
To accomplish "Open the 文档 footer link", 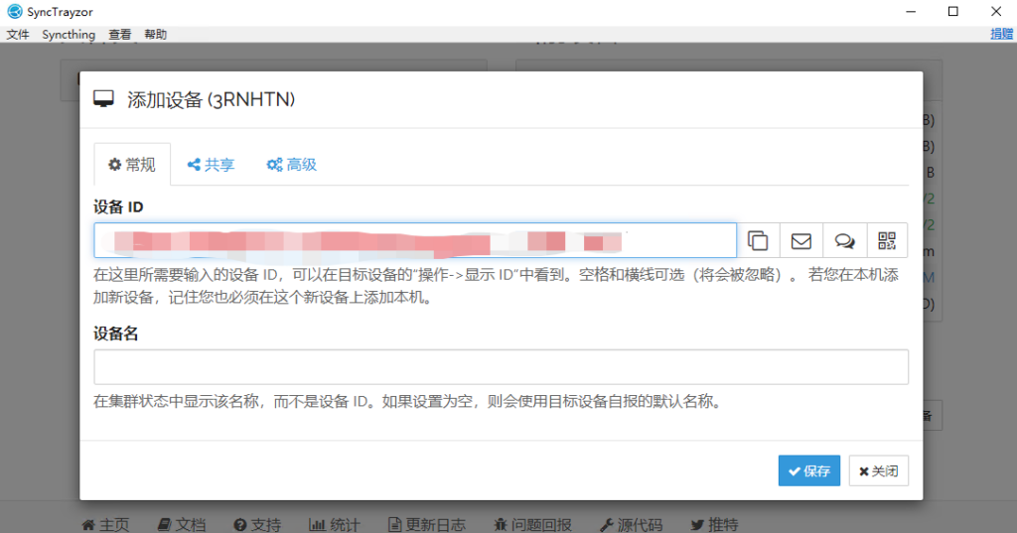I will [183, 525].
